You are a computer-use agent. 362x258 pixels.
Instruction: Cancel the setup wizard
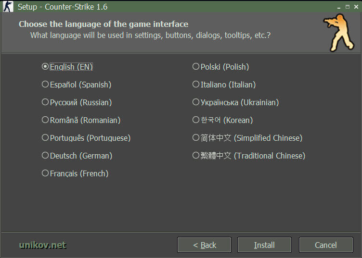(x=325, y=245)
